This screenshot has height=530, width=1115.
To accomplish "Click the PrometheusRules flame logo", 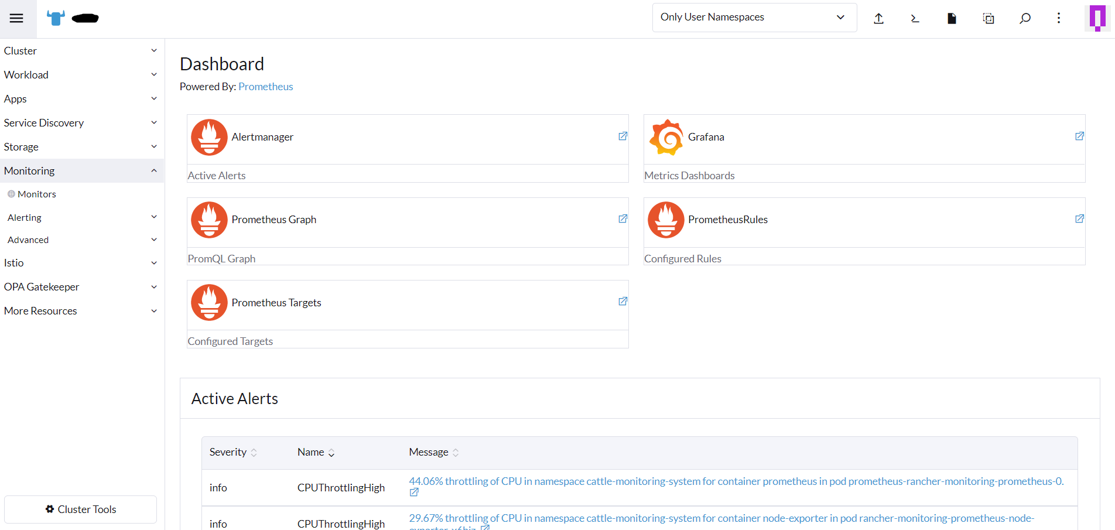I will tap(666, 220).
